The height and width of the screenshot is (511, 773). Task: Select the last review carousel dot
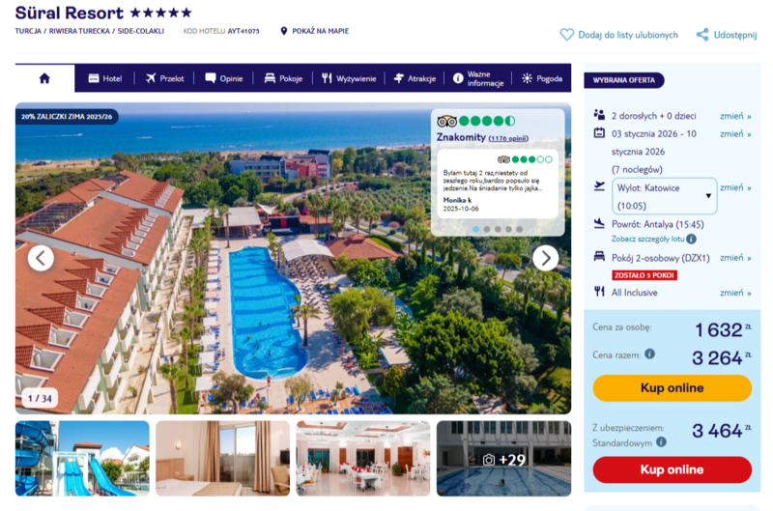pyautogui.click(x=520, y=229)
